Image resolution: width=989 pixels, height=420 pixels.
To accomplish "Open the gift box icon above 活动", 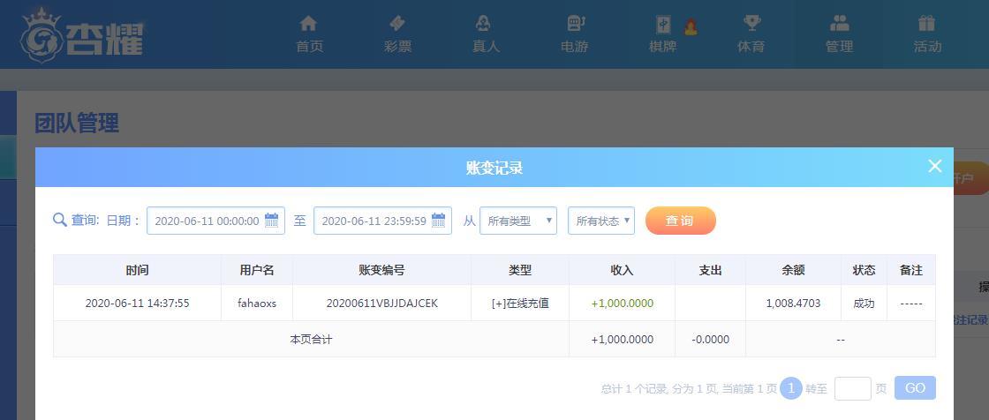I will click(926, 24).
